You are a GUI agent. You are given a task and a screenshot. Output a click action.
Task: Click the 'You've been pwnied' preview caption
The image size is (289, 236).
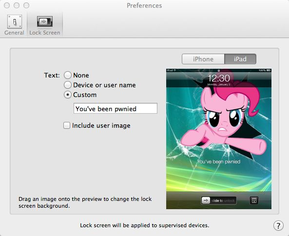[x=219, y=162]
